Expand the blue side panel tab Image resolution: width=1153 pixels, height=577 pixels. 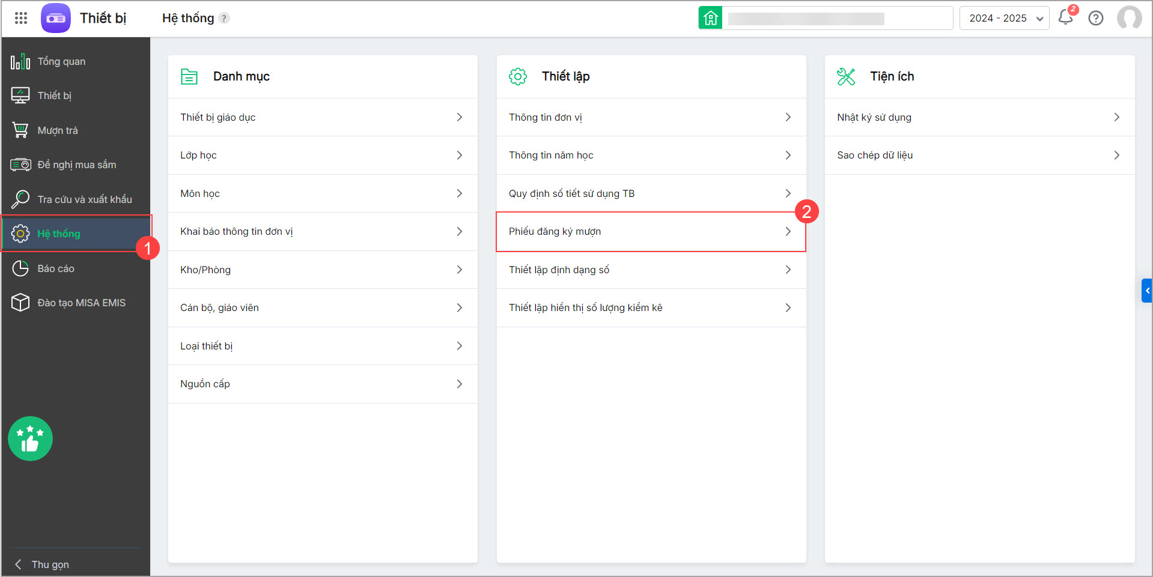(1147, 291)
